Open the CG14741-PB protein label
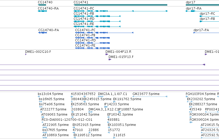The height and width of the screenshot is (139, 219). coord(85,35)
